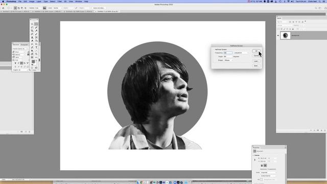Click the foreground color swatch in toolbox
The image size is (327, 184).
click(33, 61)
